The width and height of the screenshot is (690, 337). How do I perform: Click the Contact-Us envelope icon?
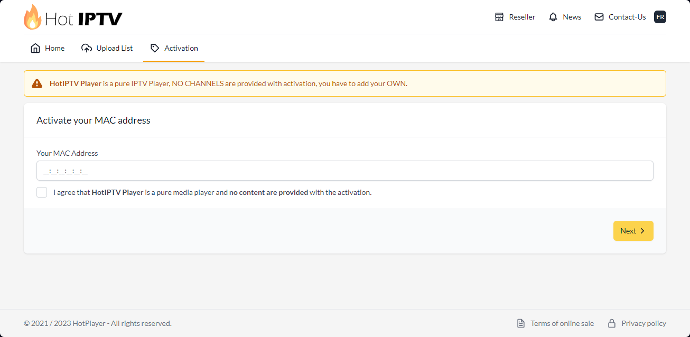(x=599, y=17)
